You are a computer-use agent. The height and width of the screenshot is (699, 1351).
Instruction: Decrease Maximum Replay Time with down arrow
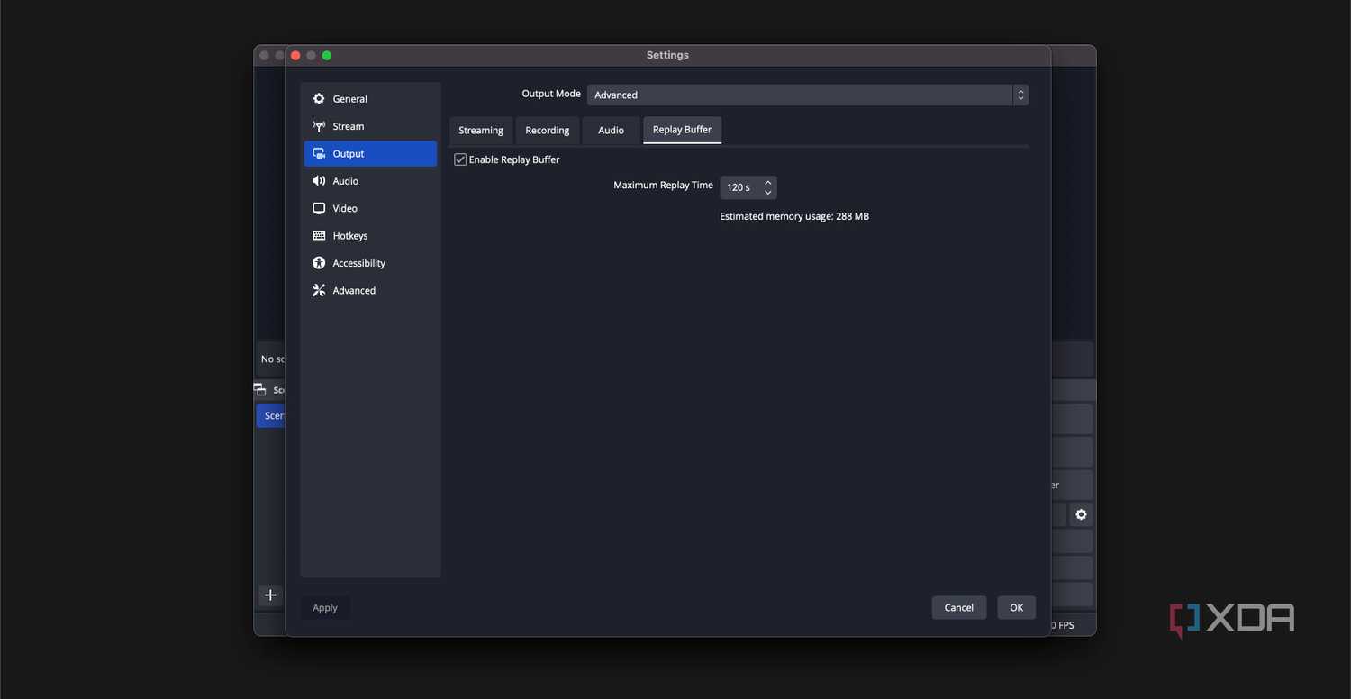(x=767, y=193)
